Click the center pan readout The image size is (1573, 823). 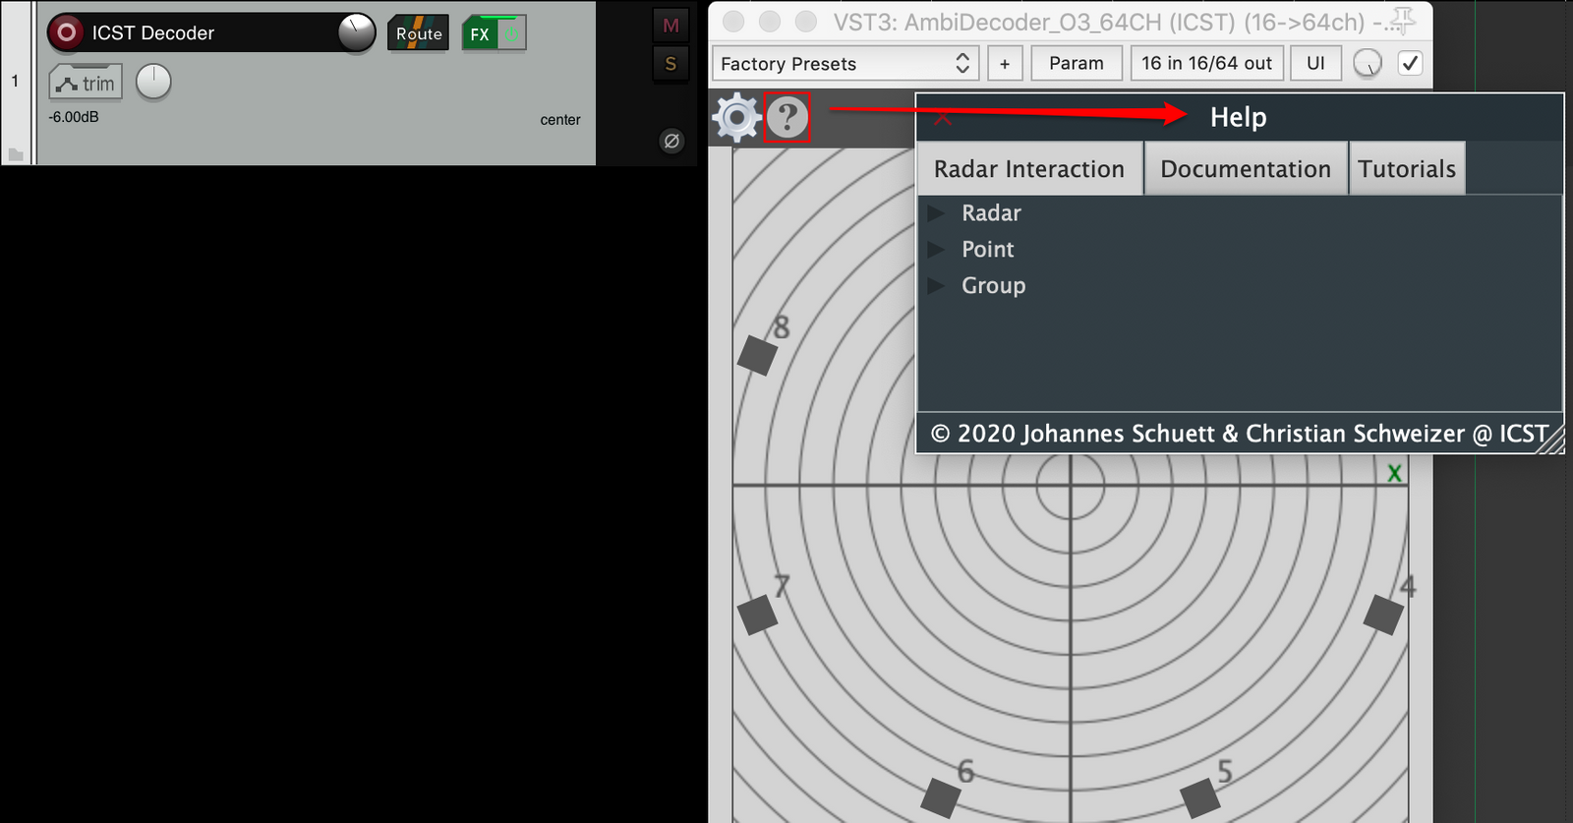[x=560, y=120]
